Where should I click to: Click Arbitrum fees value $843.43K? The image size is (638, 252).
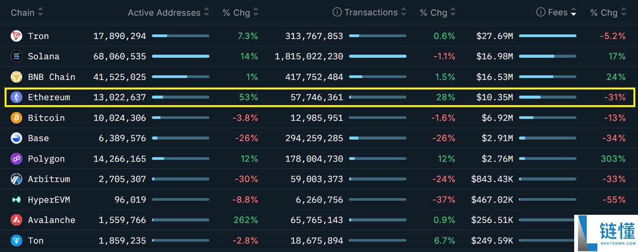point(492,179)
